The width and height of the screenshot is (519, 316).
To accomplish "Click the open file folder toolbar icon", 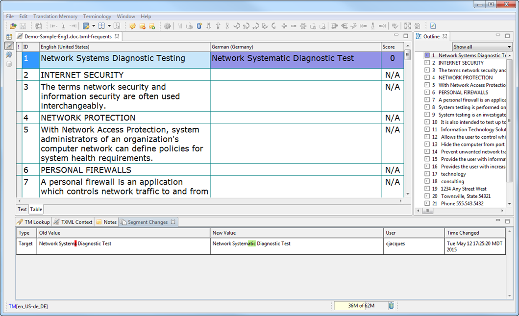I will coord(13,26).
